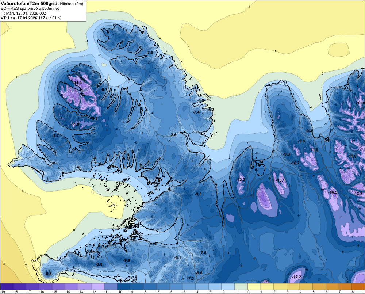Screen dimensions: 365x294
Task: Click the '(+131 h)' forecast lead text
Action: (x=54, y=18)
